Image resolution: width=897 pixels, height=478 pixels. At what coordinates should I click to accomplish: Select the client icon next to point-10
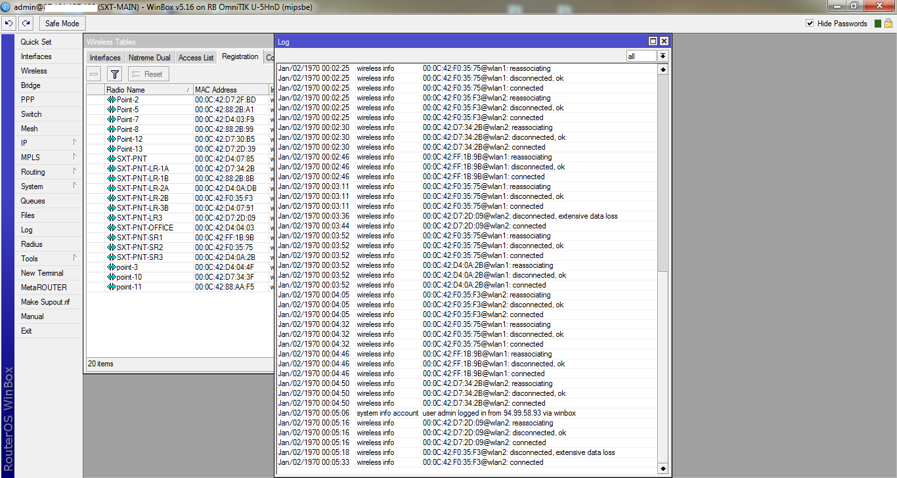pyautogui.click(x=111, y=277)
